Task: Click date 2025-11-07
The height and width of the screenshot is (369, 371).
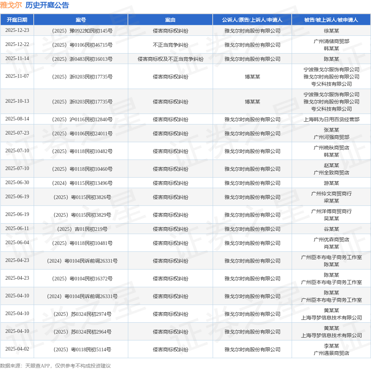Action: (17, 76)
